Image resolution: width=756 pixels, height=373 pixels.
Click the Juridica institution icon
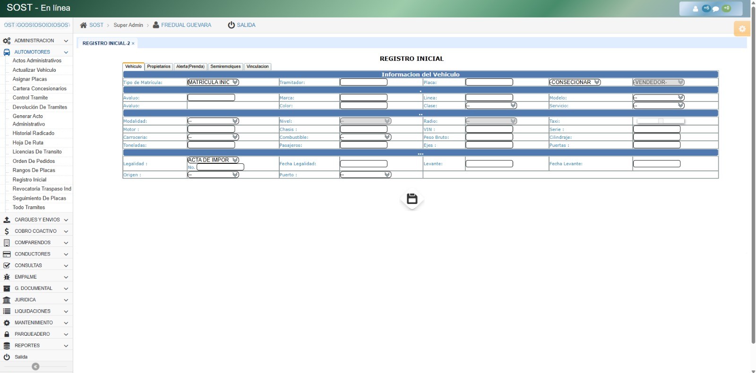pos(7,300)
